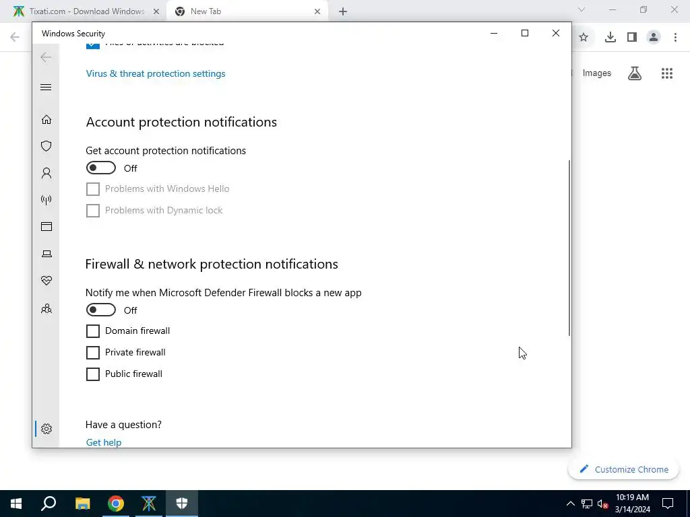This screenshot has height=517, width=690.
Task: Open Windows Security settings gear icon
Action: pyautogui.click(x=46, y=429)
